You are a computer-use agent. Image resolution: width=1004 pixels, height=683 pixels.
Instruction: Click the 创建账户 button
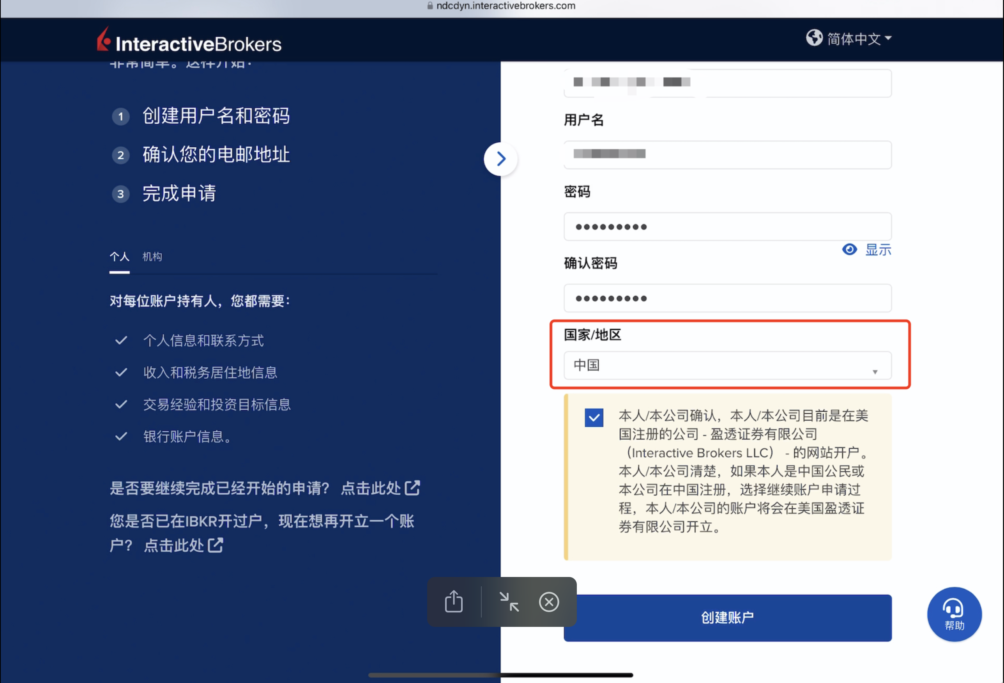[728, 618]
